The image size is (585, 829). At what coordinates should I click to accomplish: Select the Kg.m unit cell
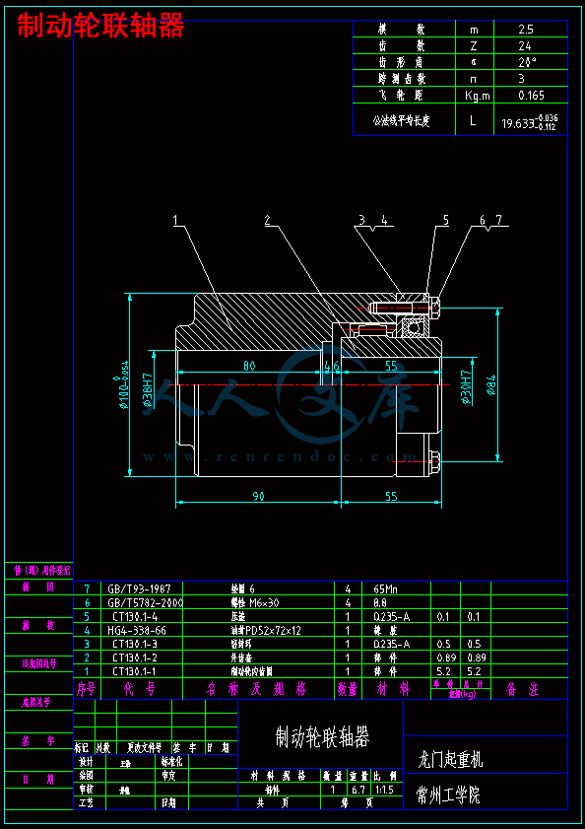478,96
